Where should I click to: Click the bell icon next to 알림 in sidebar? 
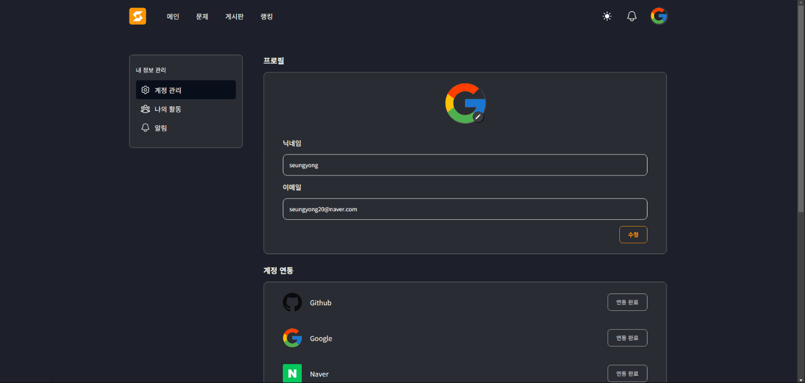pos(145,128)
